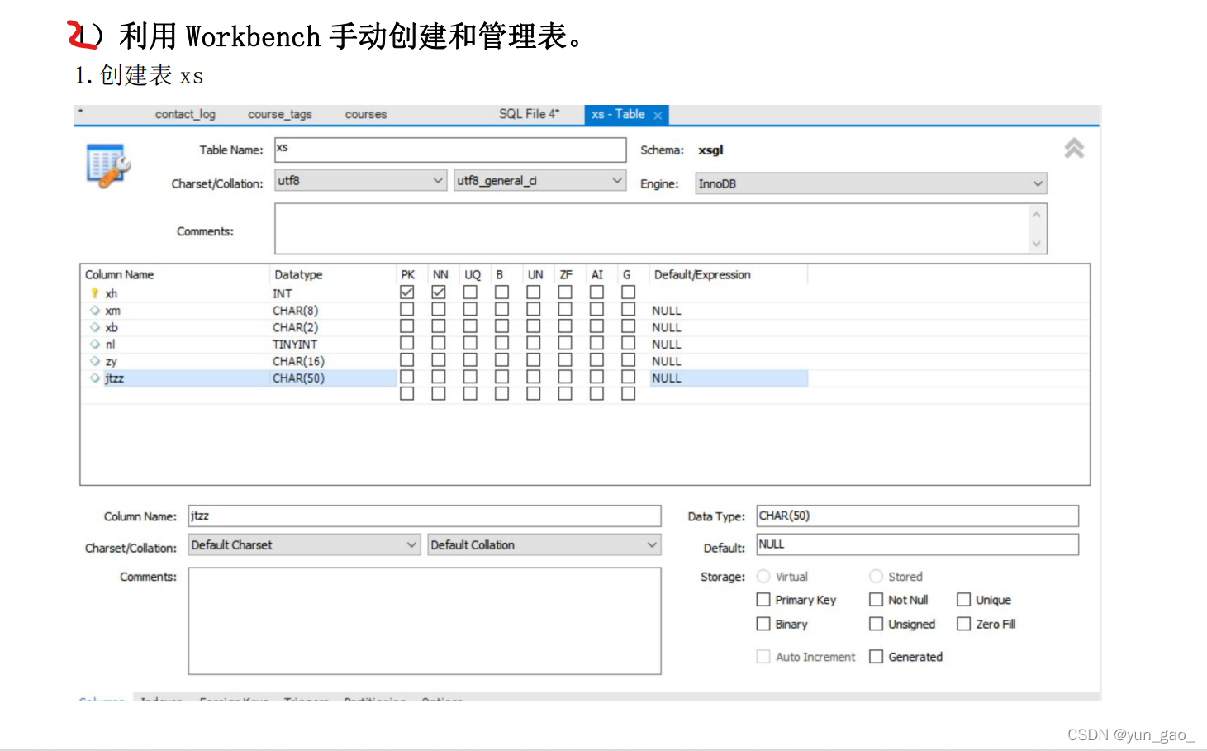
Task: Collapse header with double-chevron icon
Action: tap(1073, 149)
